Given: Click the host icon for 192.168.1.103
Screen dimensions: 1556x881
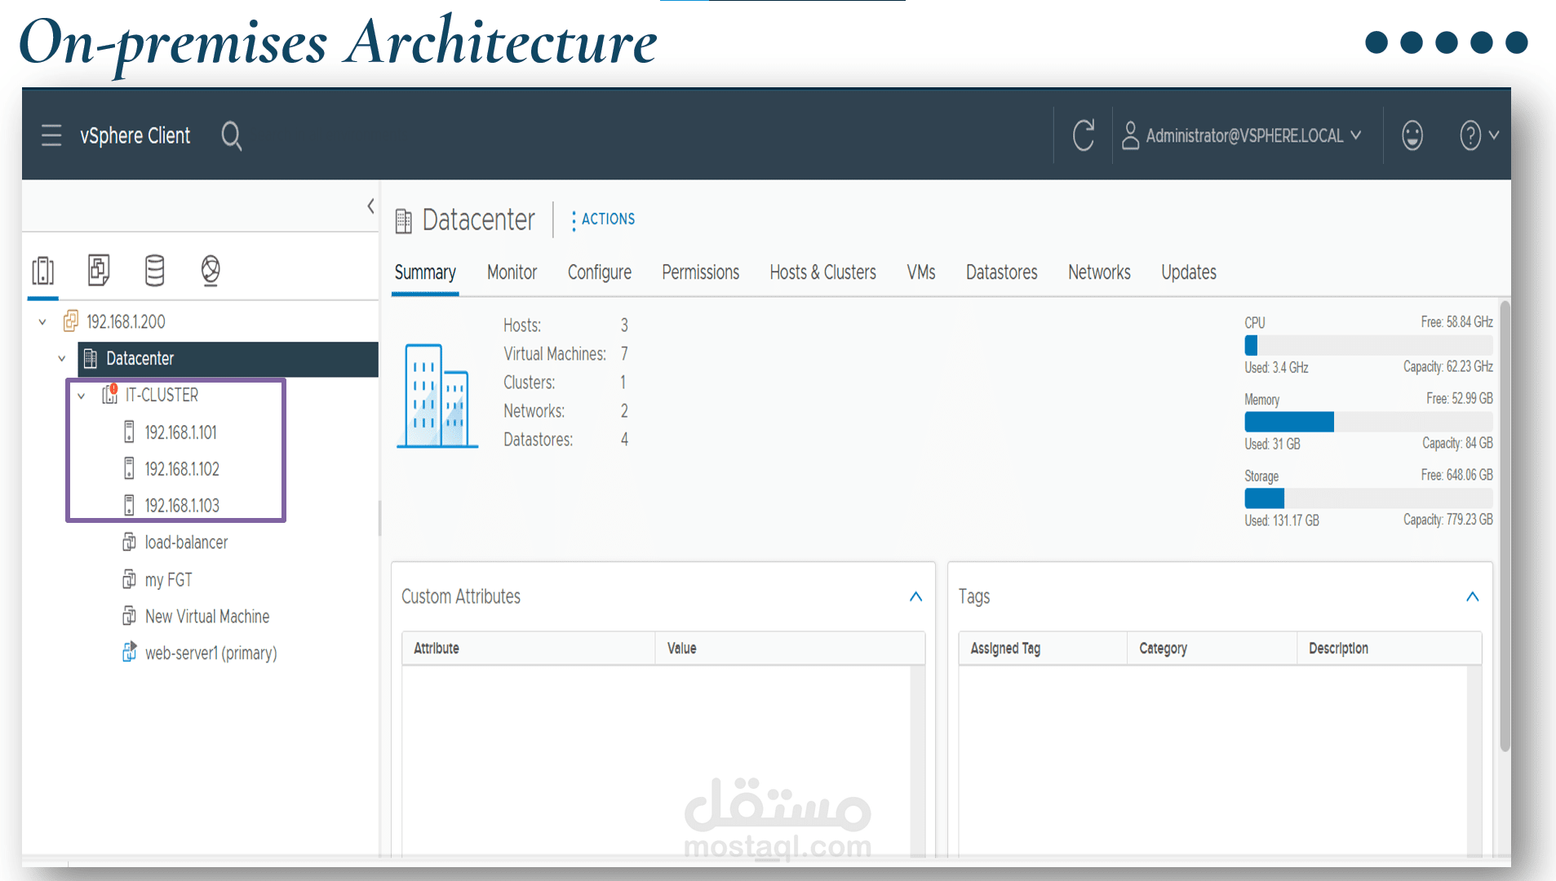Looking at the screenshot, I should tap(129, 506).
